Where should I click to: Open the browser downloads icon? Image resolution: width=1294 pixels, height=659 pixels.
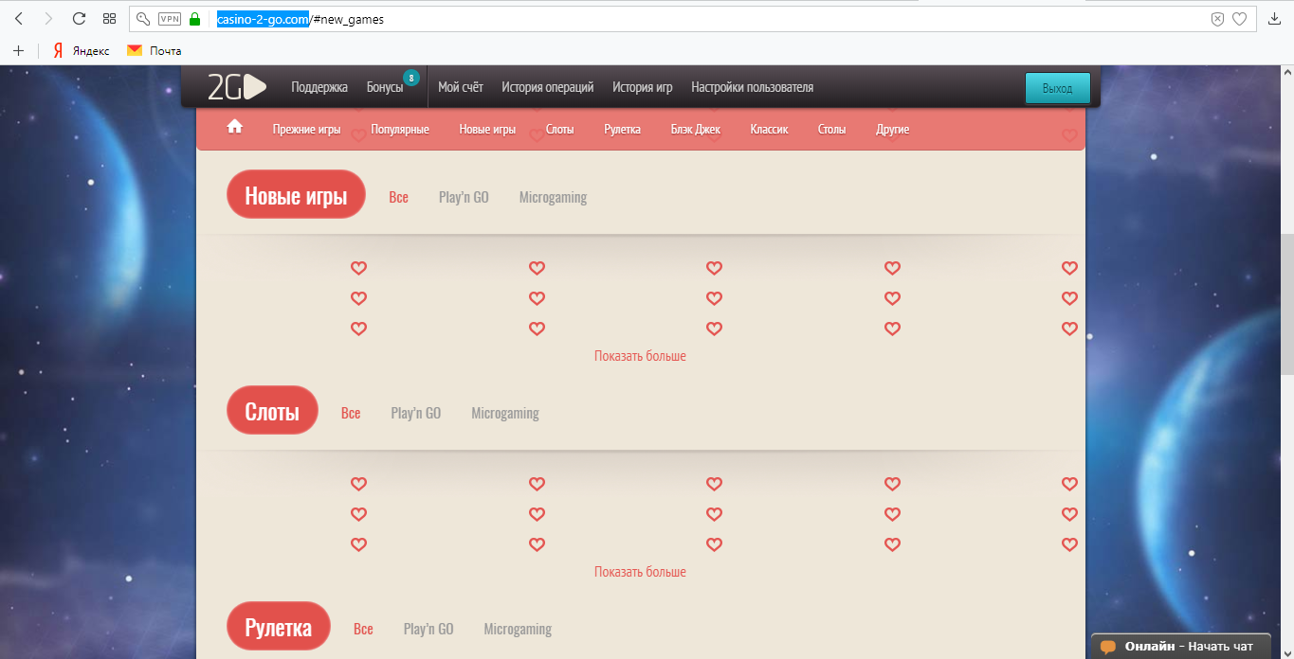point(1274,19)
